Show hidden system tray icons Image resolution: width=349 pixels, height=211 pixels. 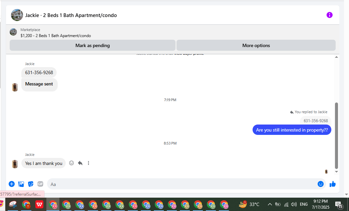tap(270, 204)
